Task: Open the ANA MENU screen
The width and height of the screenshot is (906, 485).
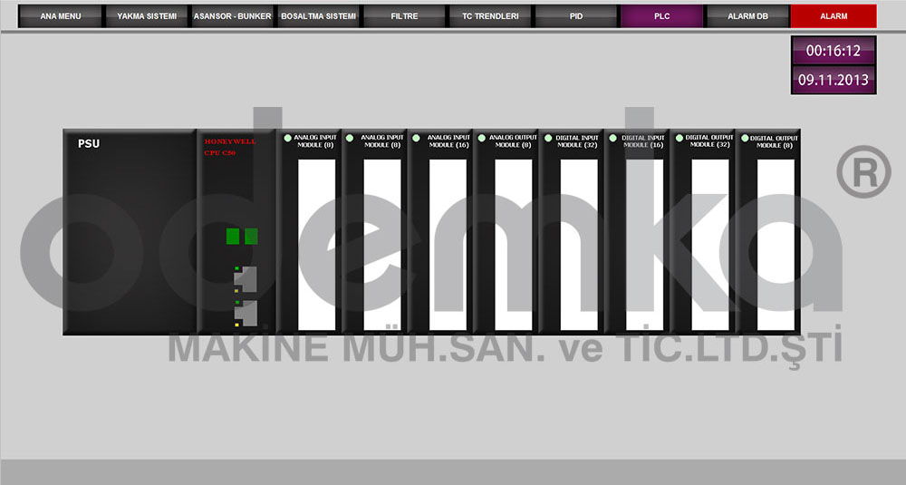Action: tap(61, 16)
